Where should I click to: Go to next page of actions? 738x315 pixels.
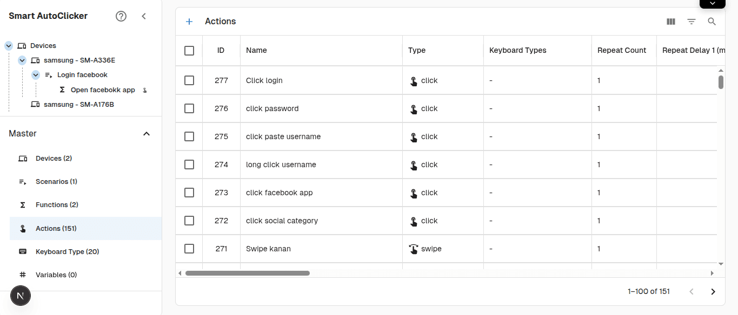coord(713,292)
